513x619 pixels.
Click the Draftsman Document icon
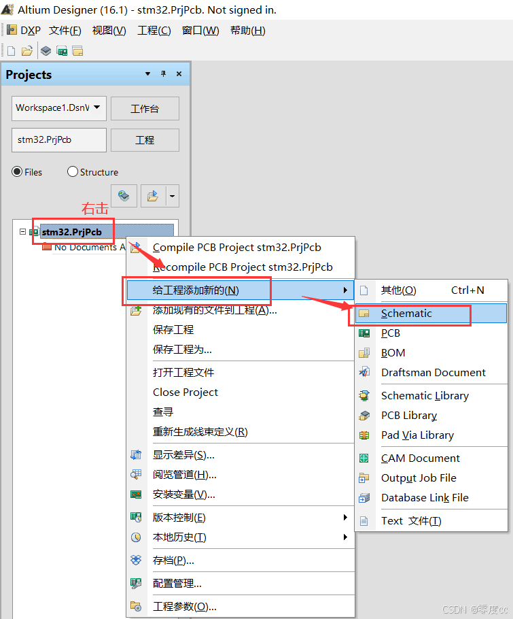(364, 372)
